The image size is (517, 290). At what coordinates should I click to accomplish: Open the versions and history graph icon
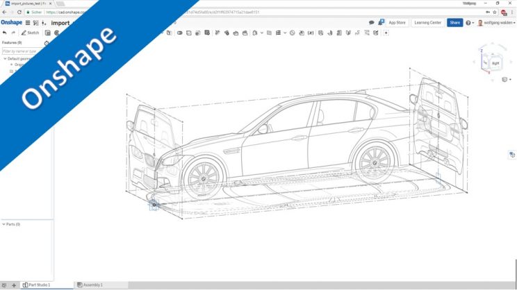tap(36, 23)
